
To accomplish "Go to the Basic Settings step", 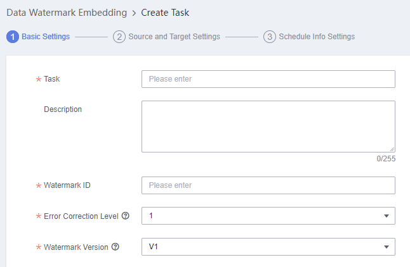I will click(46, 37).
